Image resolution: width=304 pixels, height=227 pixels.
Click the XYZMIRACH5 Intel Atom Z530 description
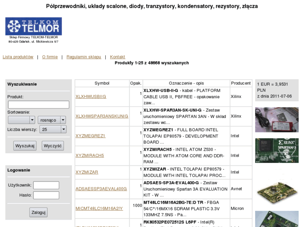coord(184,155)
